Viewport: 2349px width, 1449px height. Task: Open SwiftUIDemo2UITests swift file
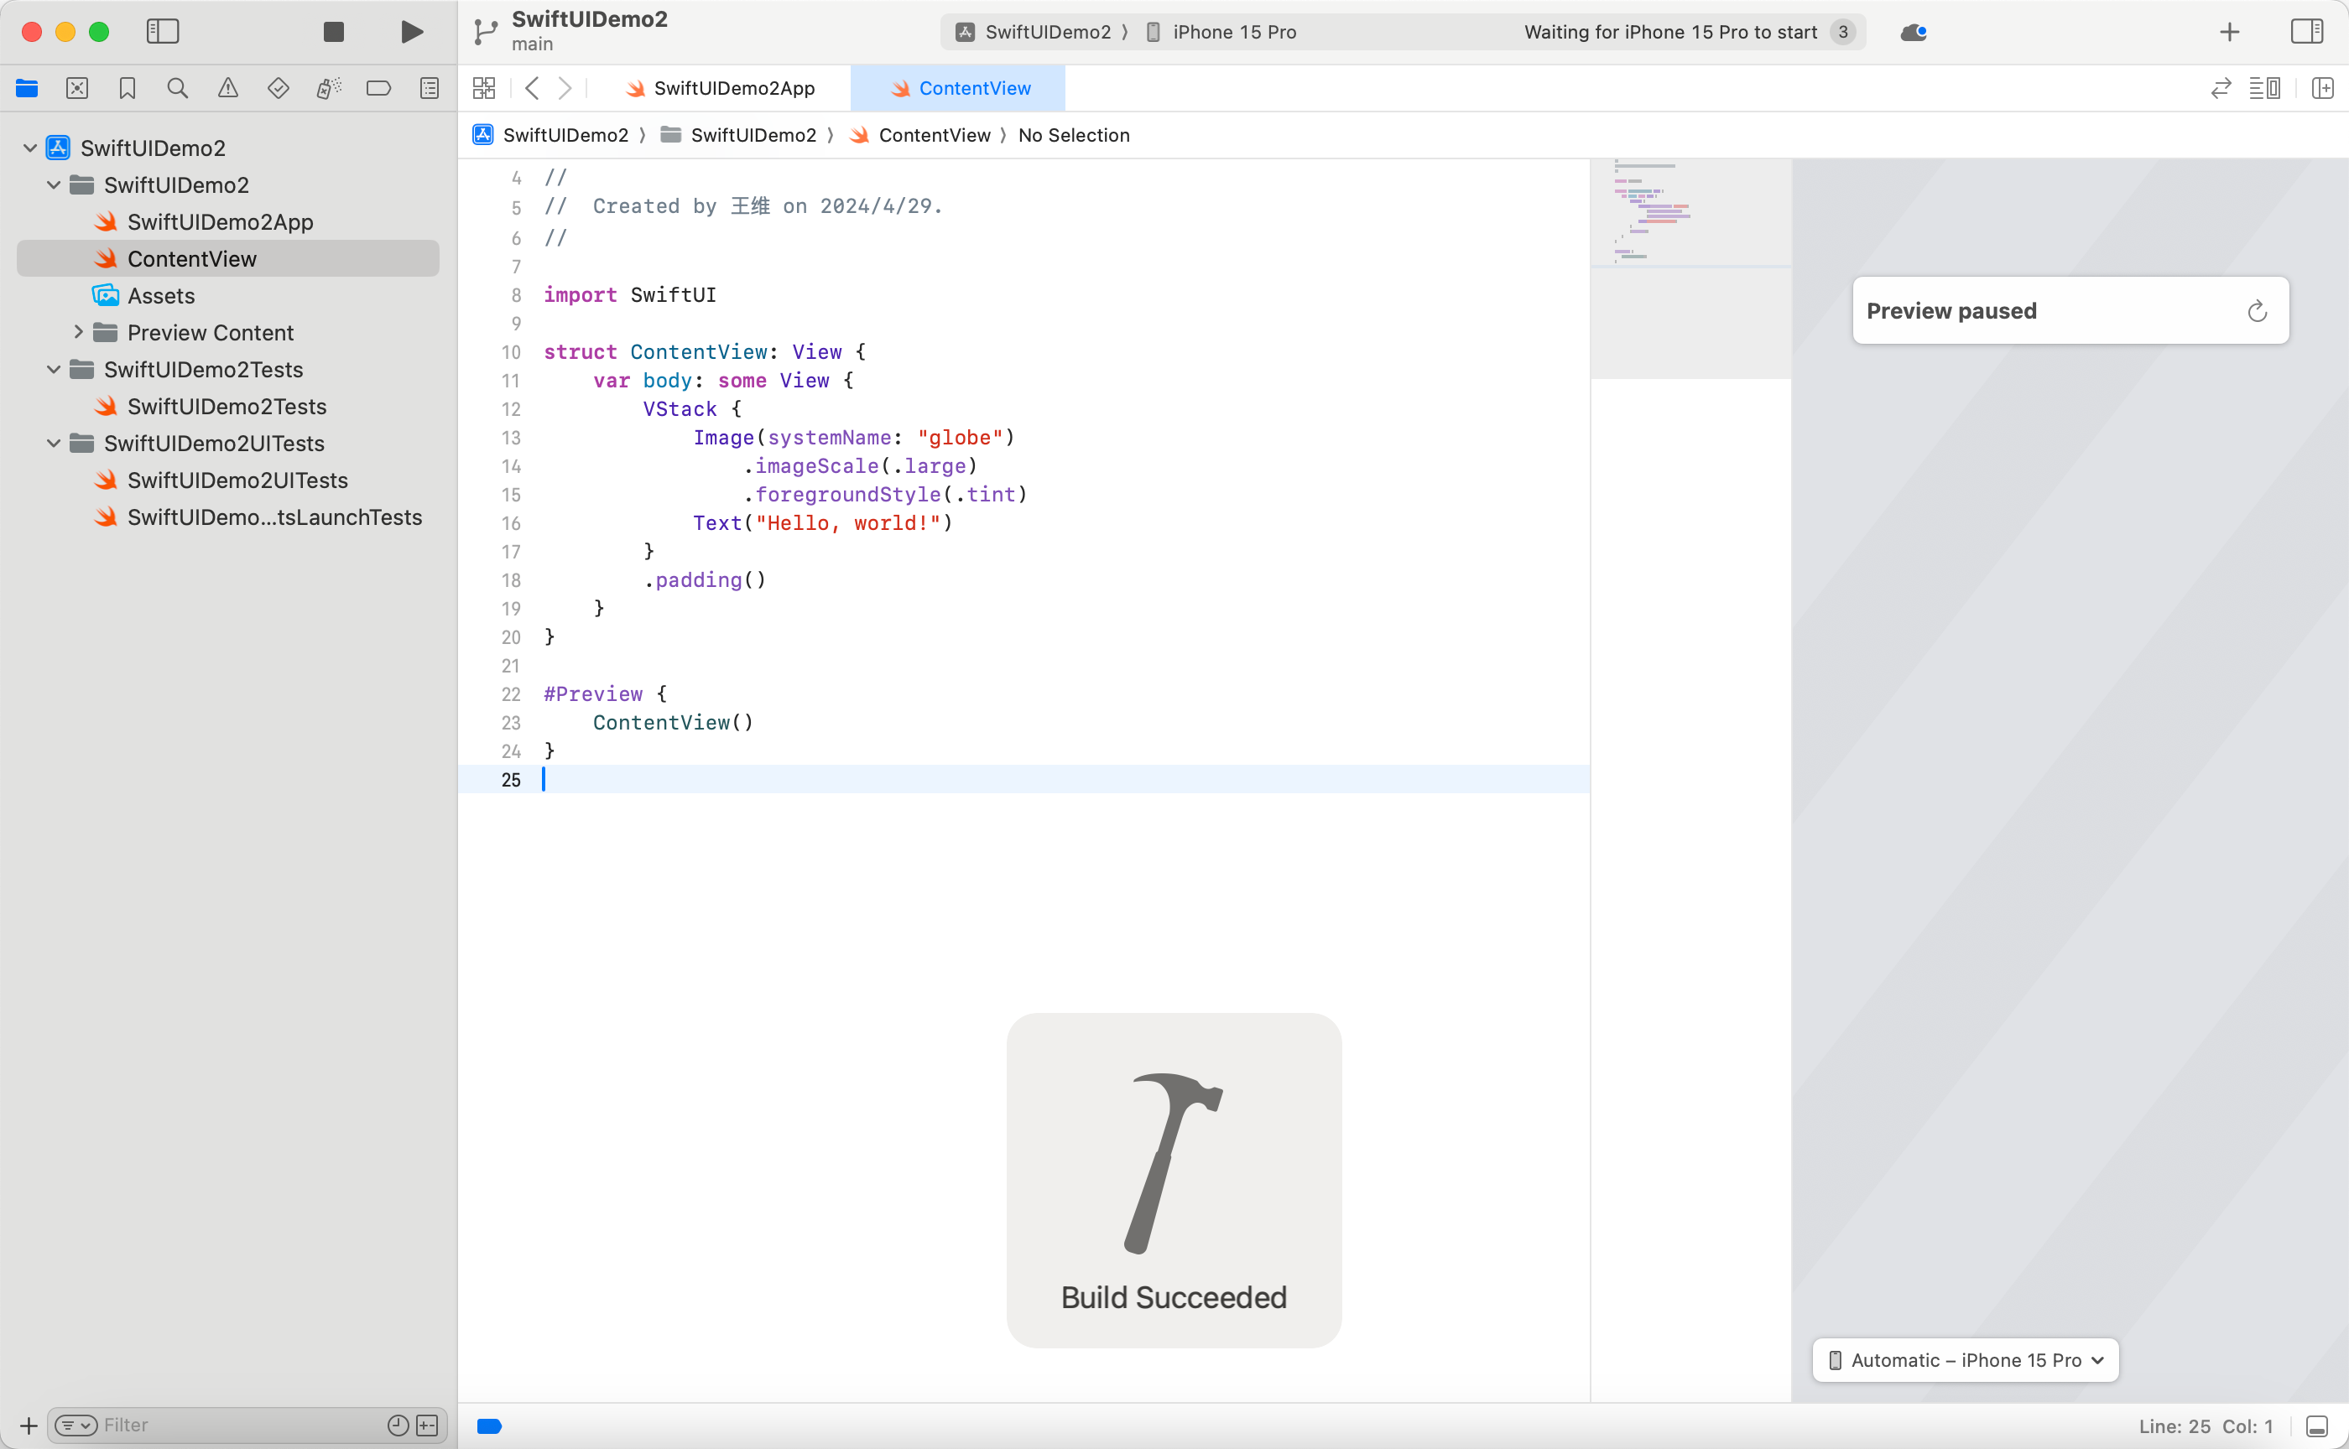click(228, 480)
